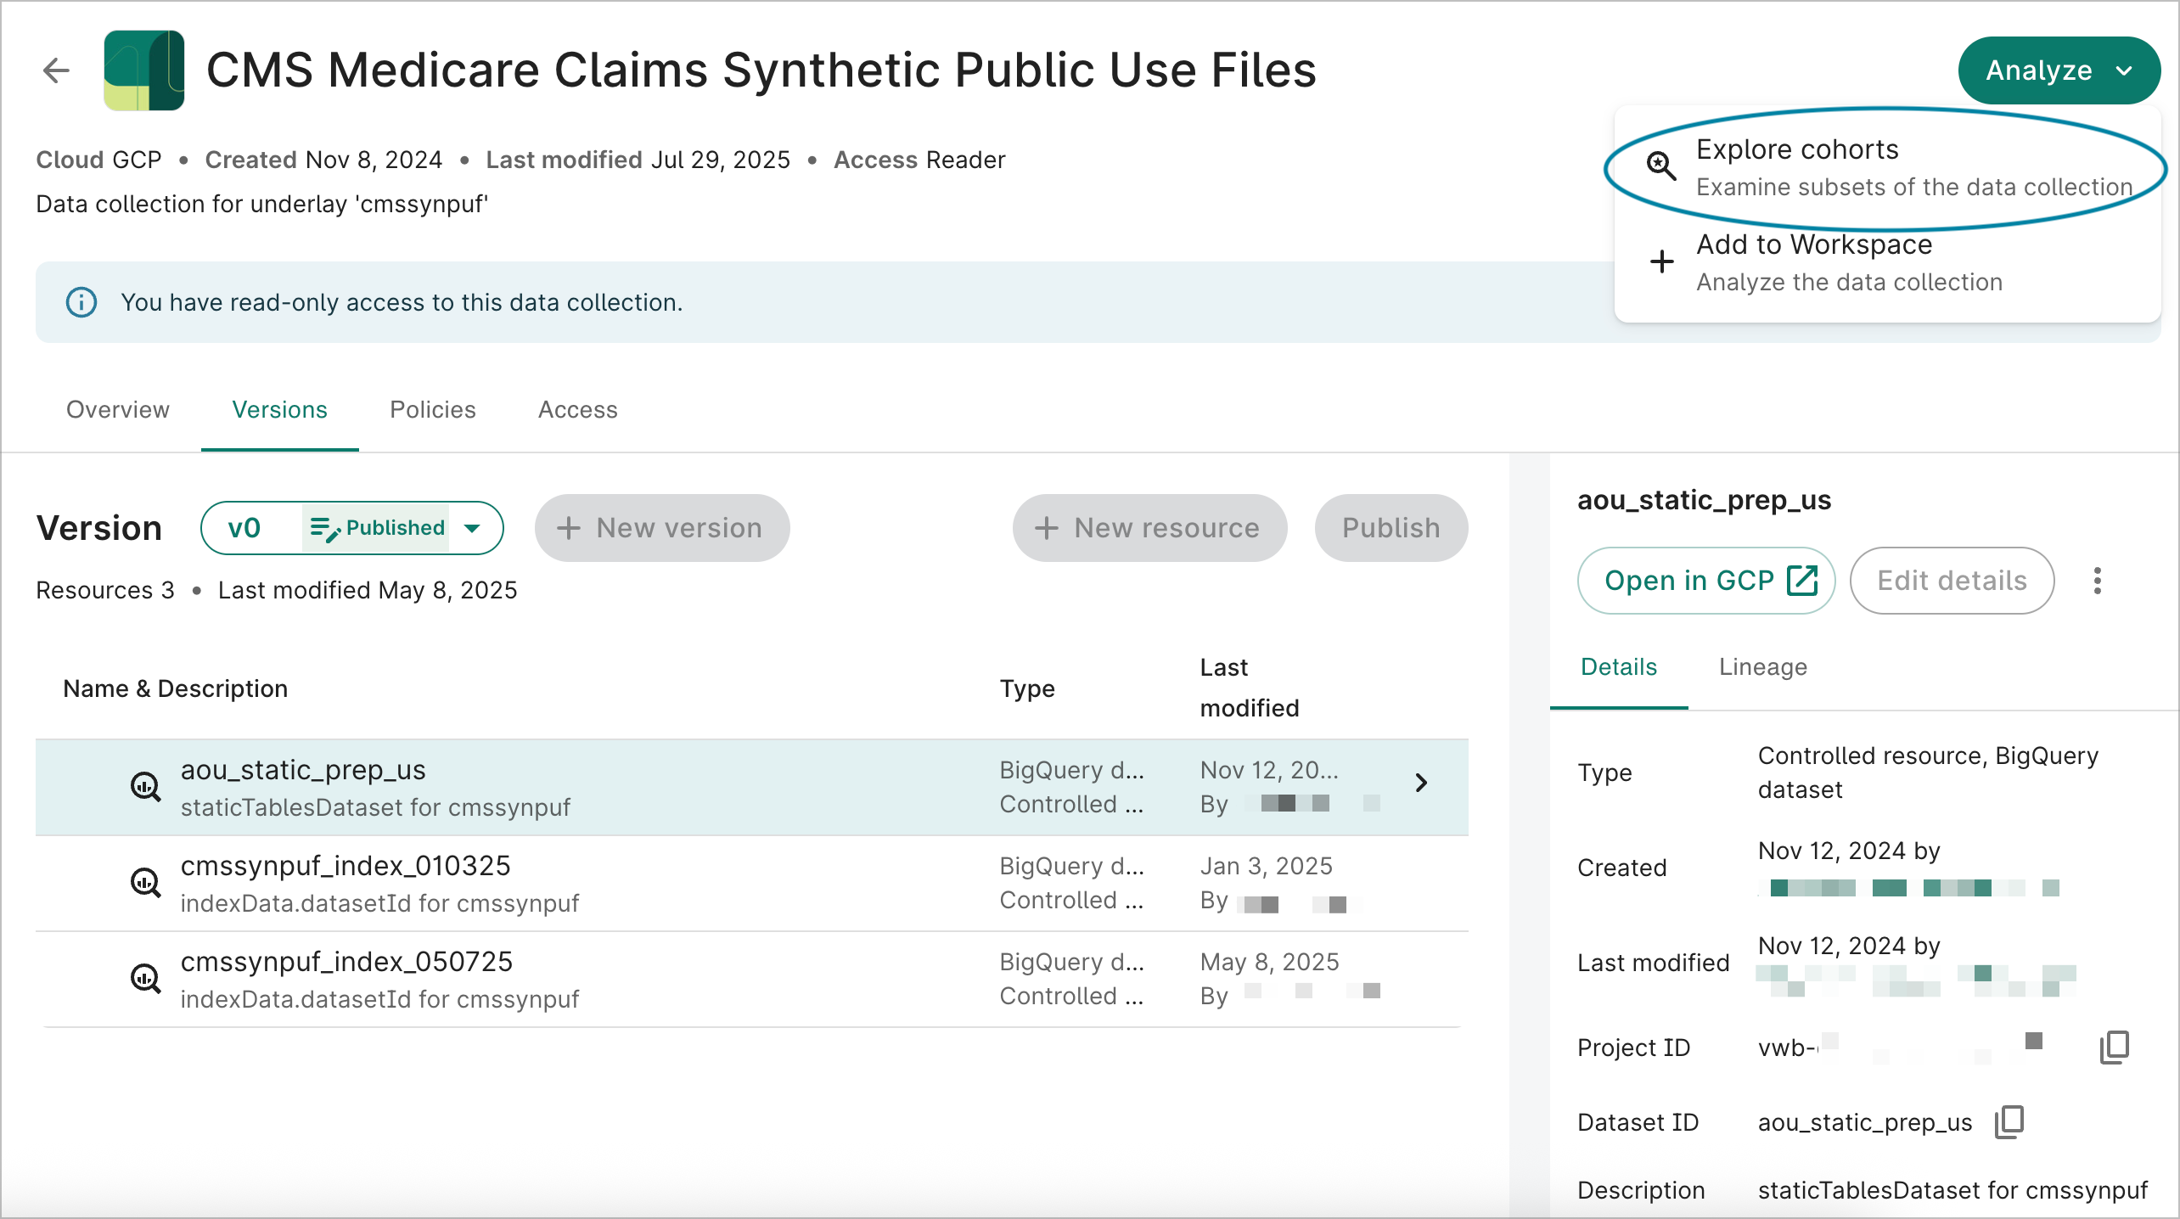The width and height of the screenshot is (2180, 1219).
Task: Click the external link icon in Open in GCP
Action: (1802, 580)
